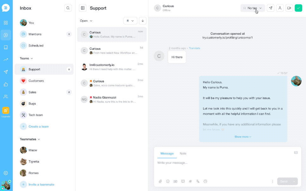Click the Translate link above message

(194, 48)
